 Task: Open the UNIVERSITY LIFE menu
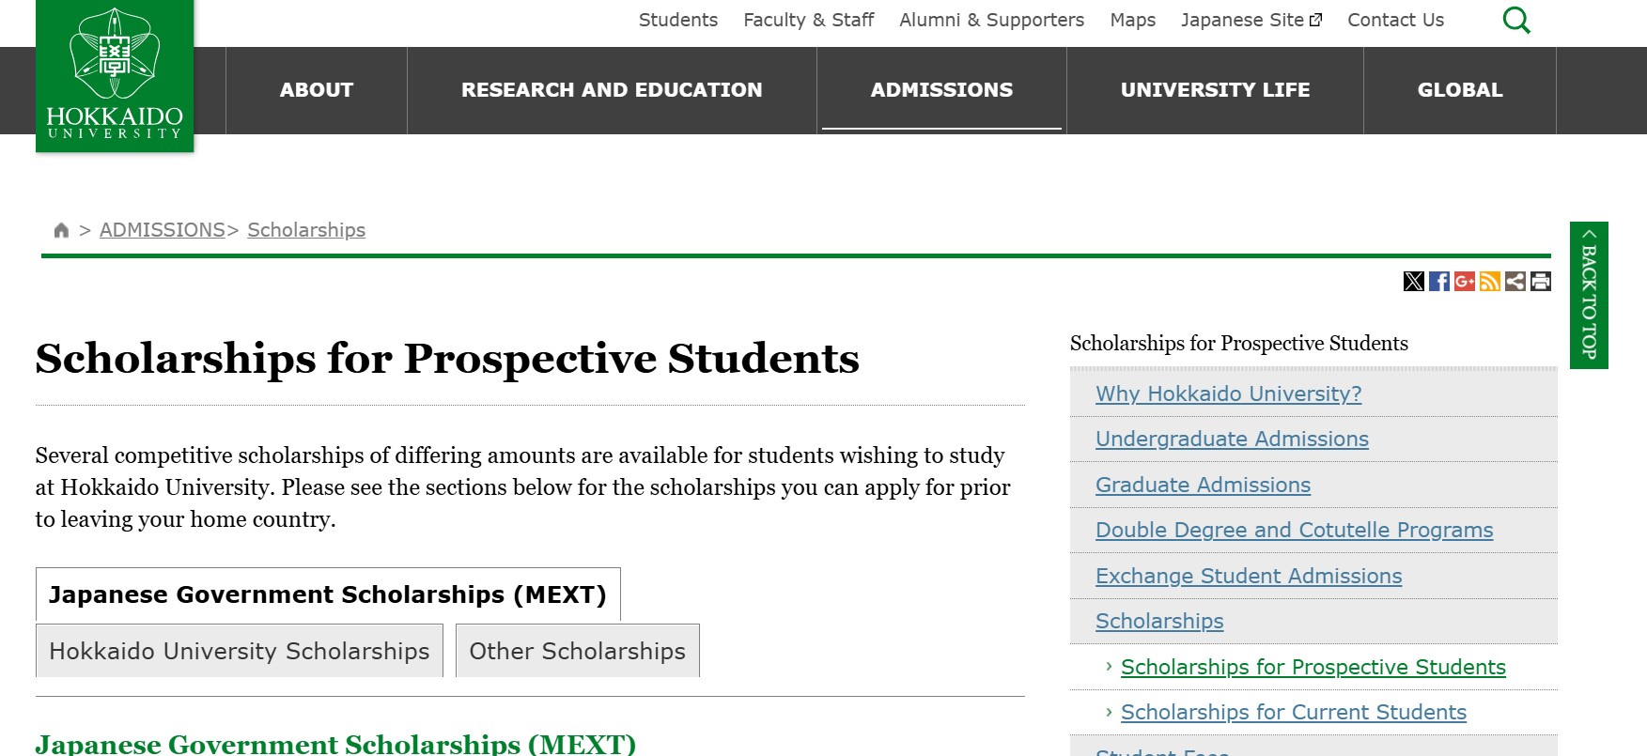point(1215,90)
